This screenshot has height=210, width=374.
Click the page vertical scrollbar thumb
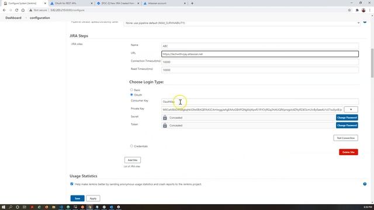click(x=372, y=63)
